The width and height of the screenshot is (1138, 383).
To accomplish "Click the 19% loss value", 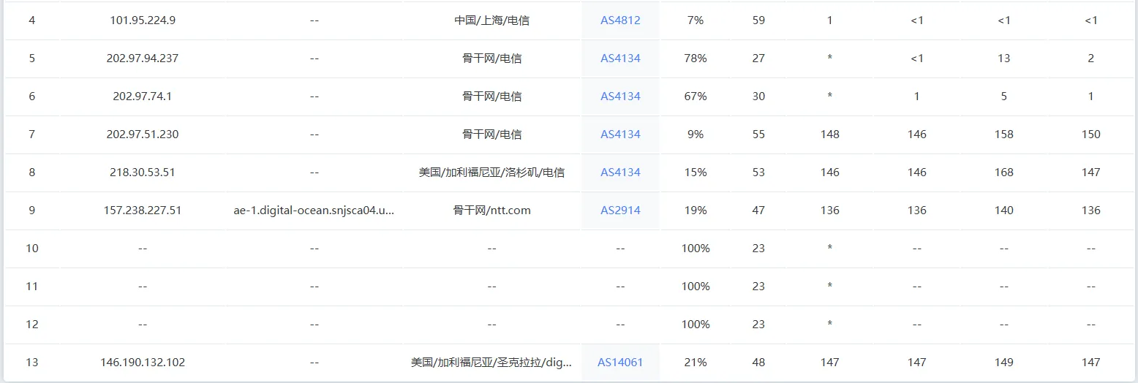I will click(x=696, y=211).
